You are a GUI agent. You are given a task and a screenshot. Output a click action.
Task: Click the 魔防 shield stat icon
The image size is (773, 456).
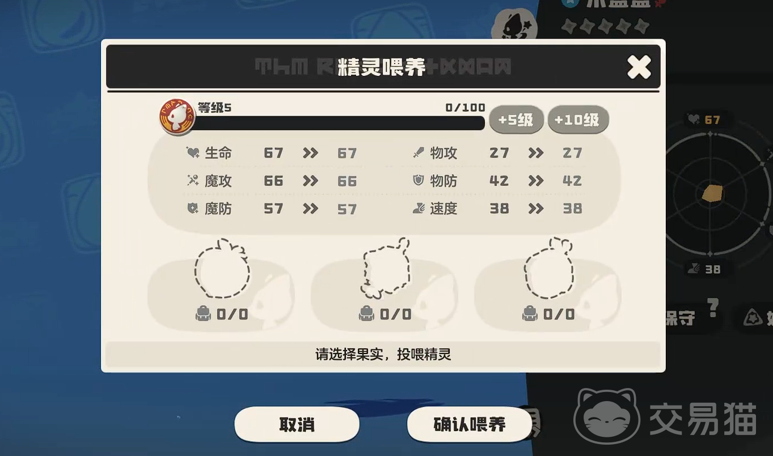click(x=193, y=208)
